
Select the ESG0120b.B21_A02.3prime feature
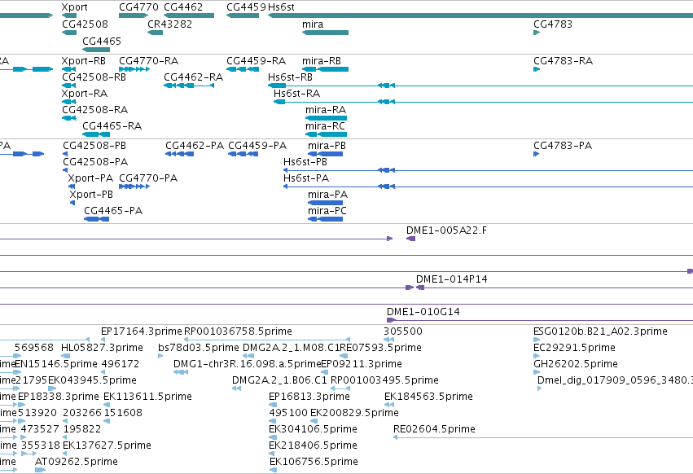click(x=537, y=340)
